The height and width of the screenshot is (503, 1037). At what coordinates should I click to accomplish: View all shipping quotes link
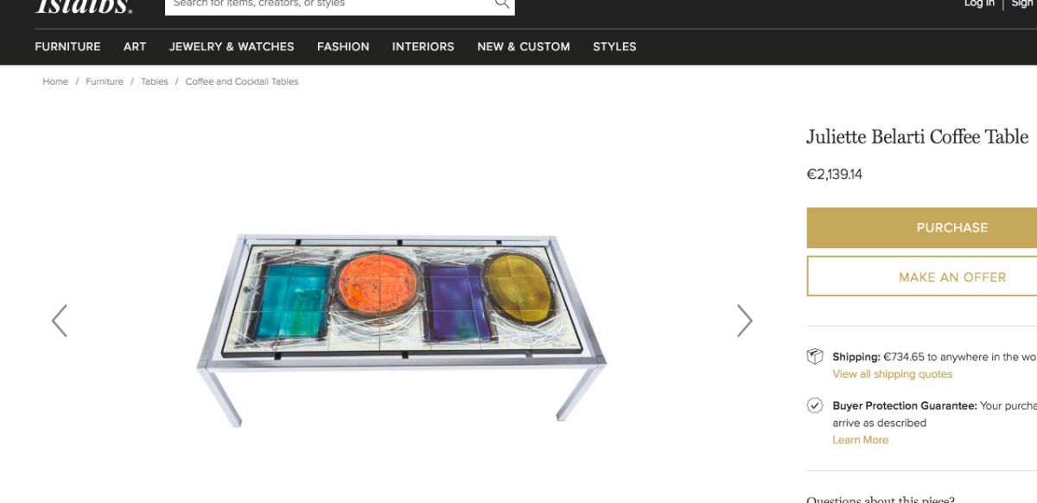893,374
